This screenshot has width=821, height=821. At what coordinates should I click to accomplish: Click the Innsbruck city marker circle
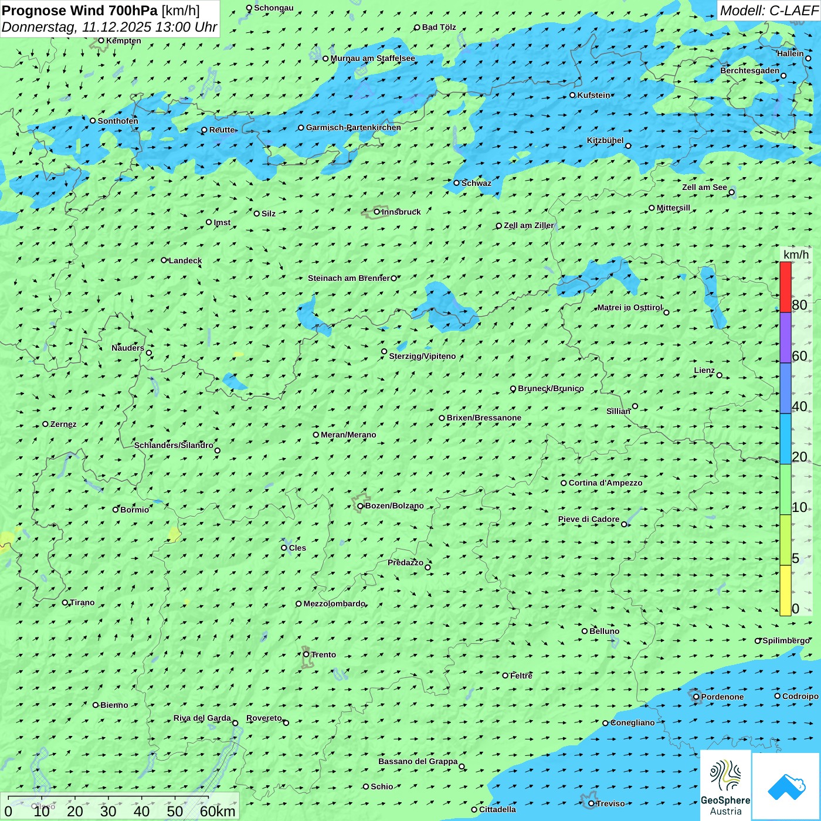click(377, 212)
